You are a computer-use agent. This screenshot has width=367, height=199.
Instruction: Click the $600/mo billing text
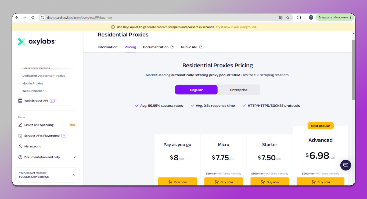pyautogui.click(x=321, y=173)
